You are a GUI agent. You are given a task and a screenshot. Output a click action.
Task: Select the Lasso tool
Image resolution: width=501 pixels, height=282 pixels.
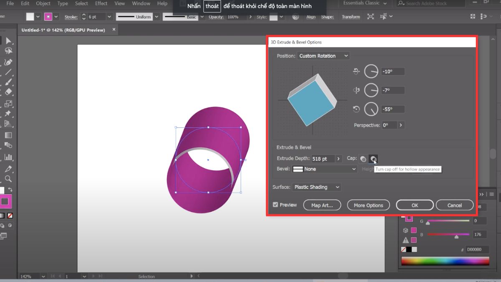pos(8,51)
